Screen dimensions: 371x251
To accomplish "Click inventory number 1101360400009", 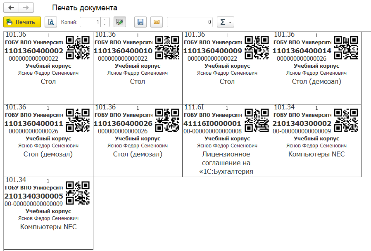I will [212, 51].
